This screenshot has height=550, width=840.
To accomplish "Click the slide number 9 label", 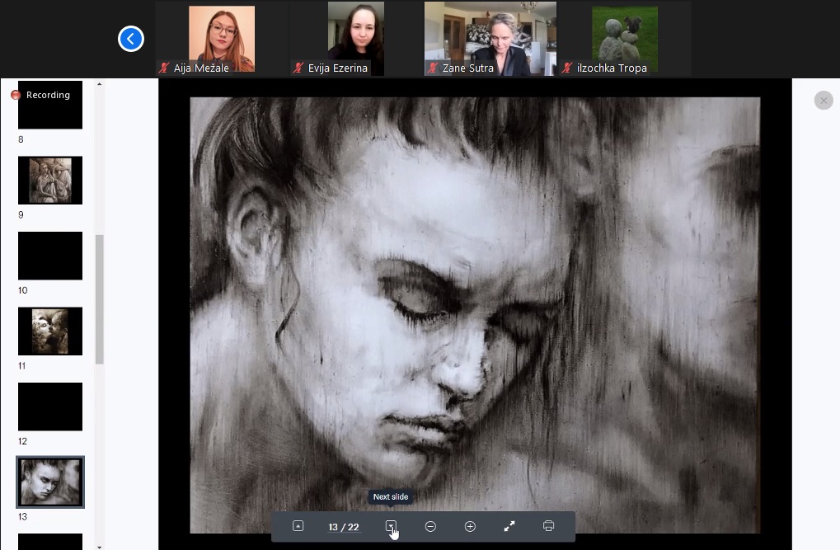I will (x=21, y=215).
